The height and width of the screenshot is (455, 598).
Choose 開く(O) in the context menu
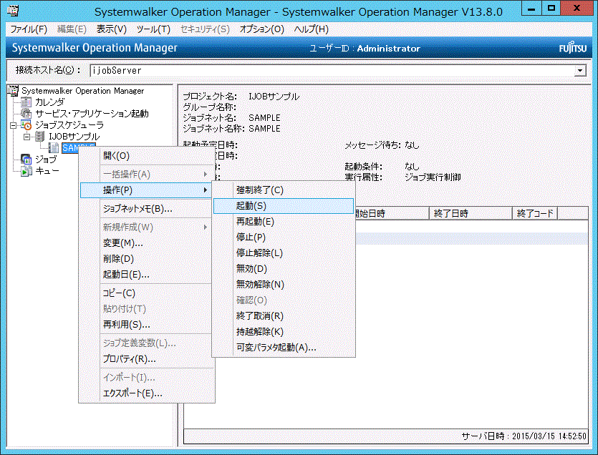coord(147,156)
